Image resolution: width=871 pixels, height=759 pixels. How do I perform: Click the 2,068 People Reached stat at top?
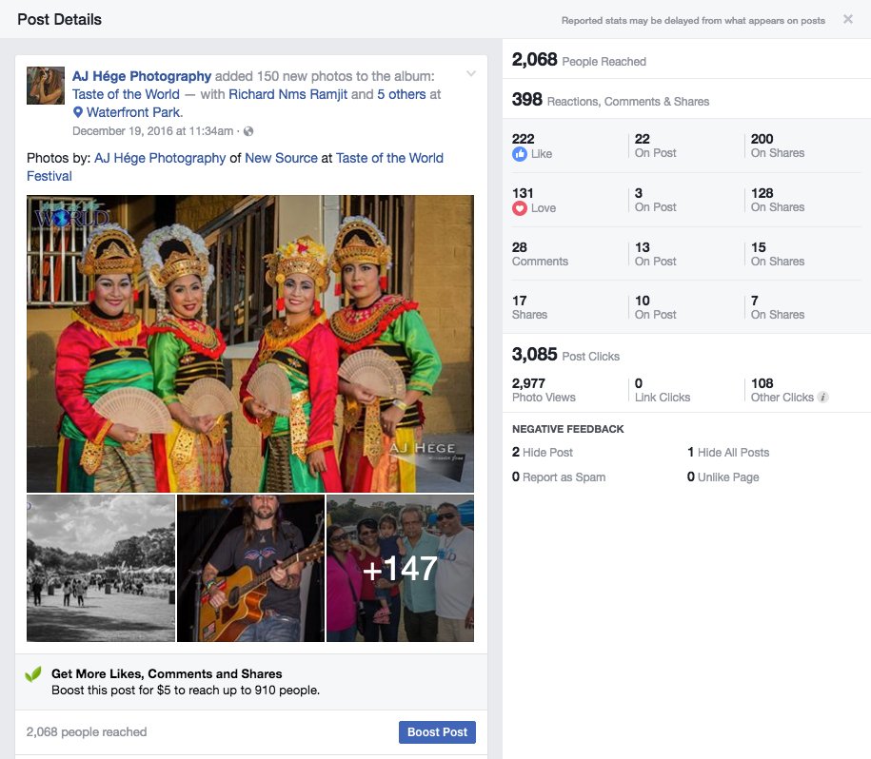(579, 59)
